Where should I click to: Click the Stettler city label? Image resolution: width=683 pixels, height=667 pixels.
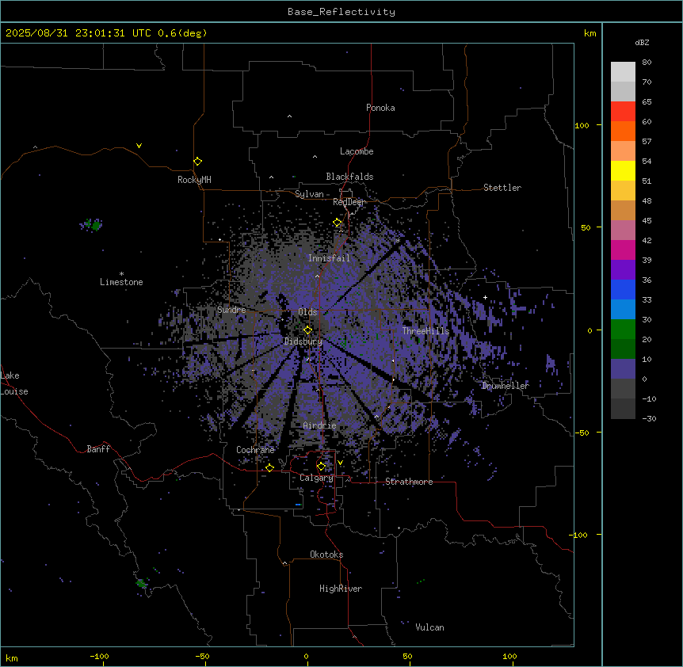tap(502, 188)
